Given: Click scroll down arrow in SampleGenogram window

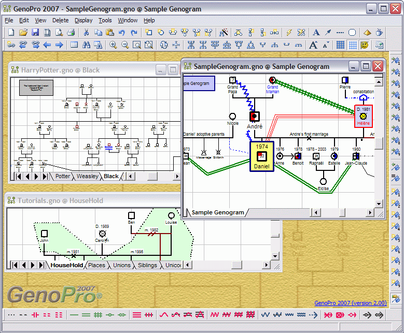Looking at the screenshot, I should (x=379, y=204).
